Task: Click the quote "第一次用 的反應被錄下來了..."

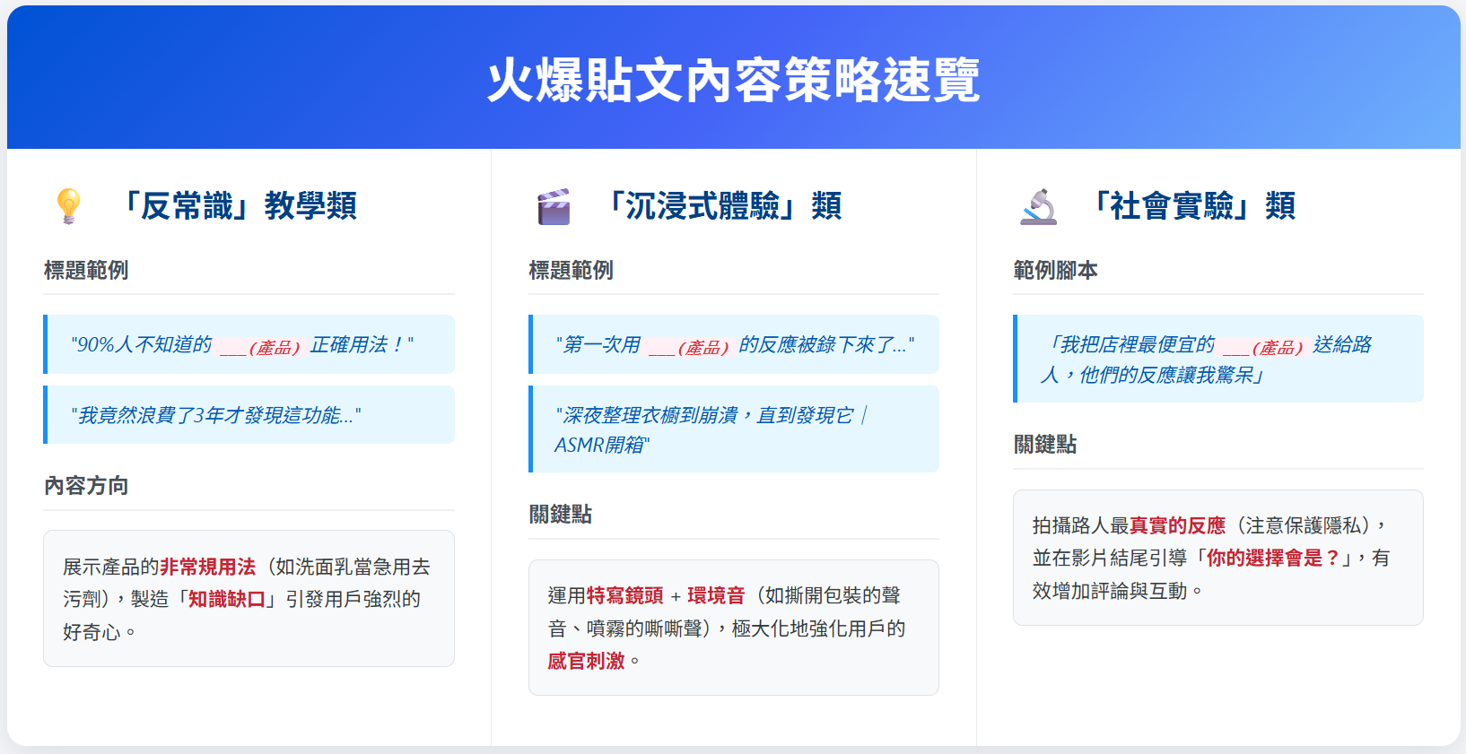Action: coord(734,344)
